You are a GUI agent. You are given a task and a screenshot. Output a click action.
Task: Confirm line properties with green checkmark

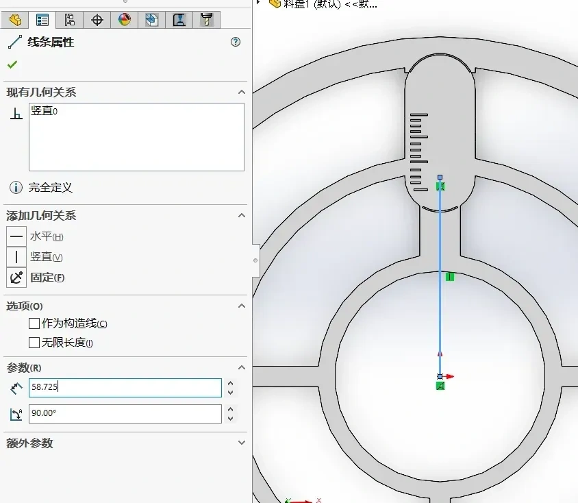pyautogui.click(x=12, y=64)
